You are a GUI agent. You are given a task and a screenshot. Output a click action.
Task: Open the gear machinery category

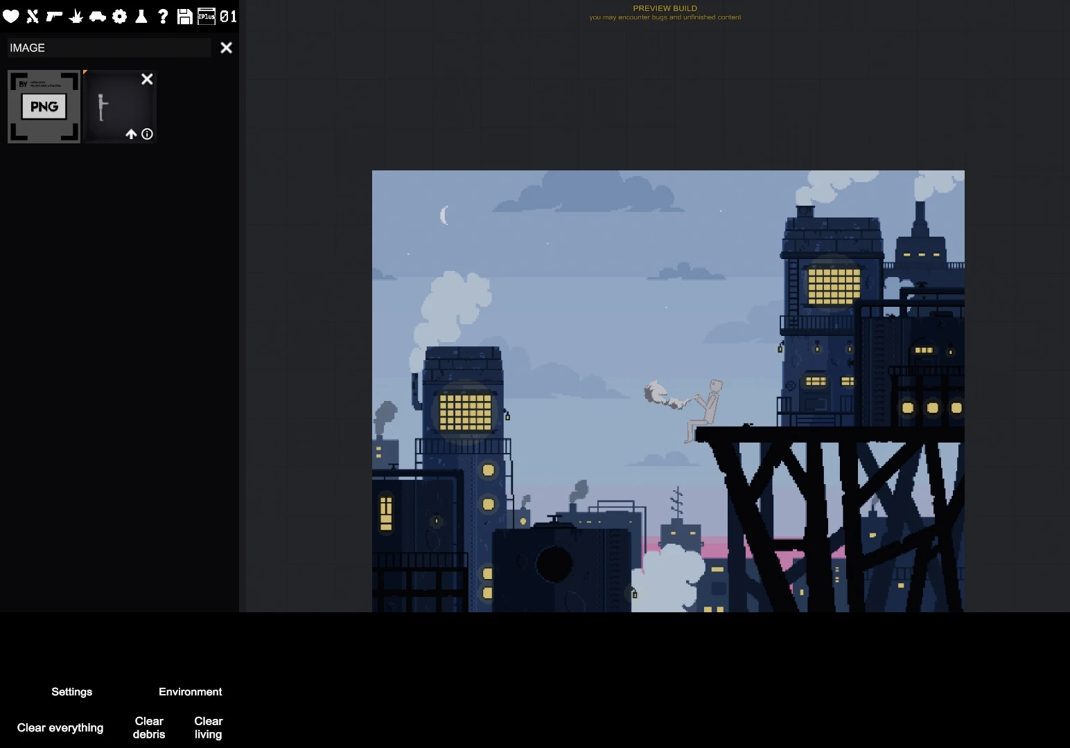(x=120, y=16)
